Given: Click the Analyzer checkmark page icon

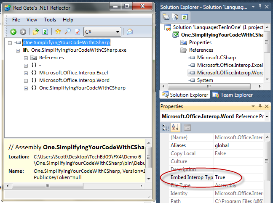Looking at the screenshot, I should [x=78, y=32].
